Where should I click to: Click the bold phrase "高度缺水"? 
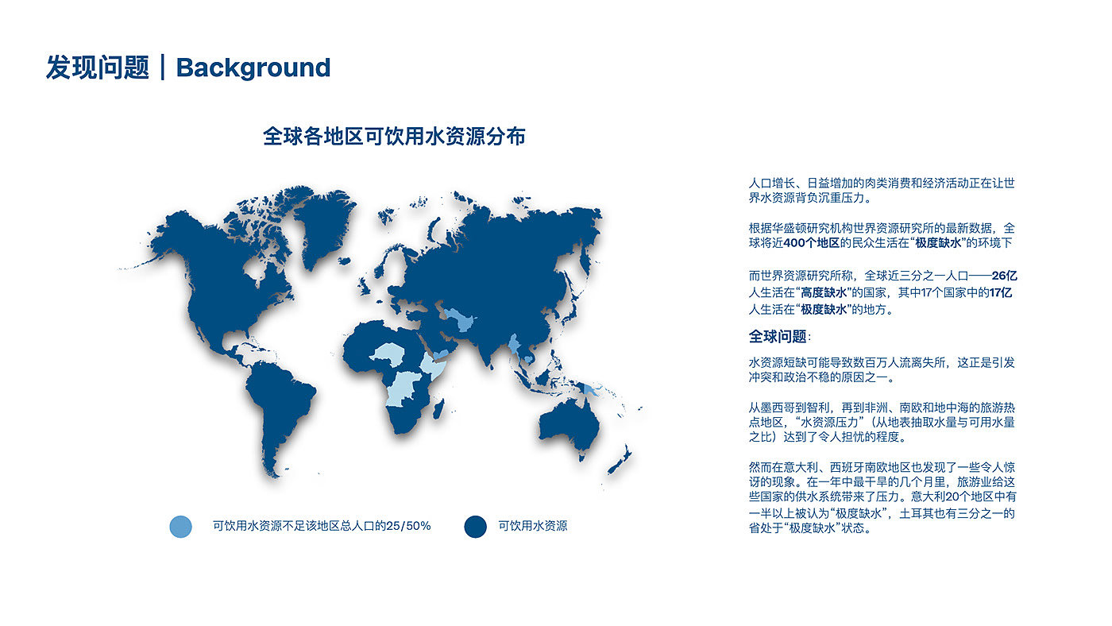(x=823, y=293)
